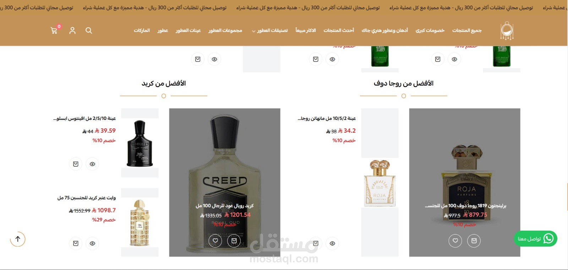Add Creed Royal Oud to wishlist heart
This screenshot has height=270, width=568.
coord(215,241)
